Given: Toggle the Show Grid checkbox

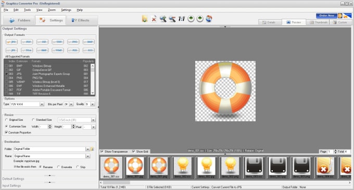Looking at the screenshot, I should [x=134, y=151].
